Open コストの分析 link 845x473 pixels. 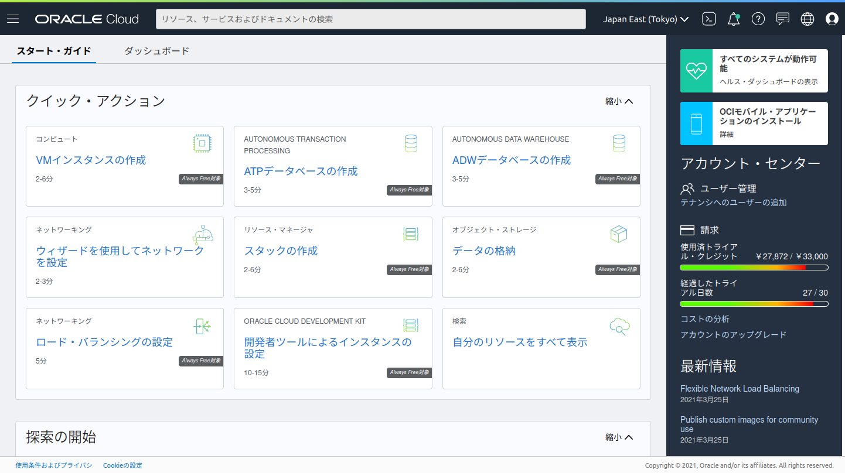705,319
